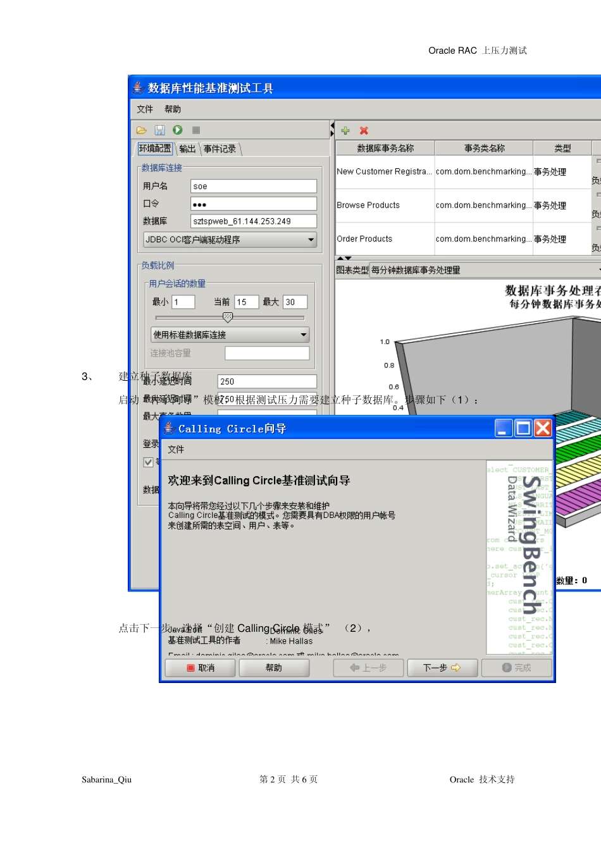Click the 事务类名称 column header
Viewport: 601px width, 850px height.
point(485,148)
